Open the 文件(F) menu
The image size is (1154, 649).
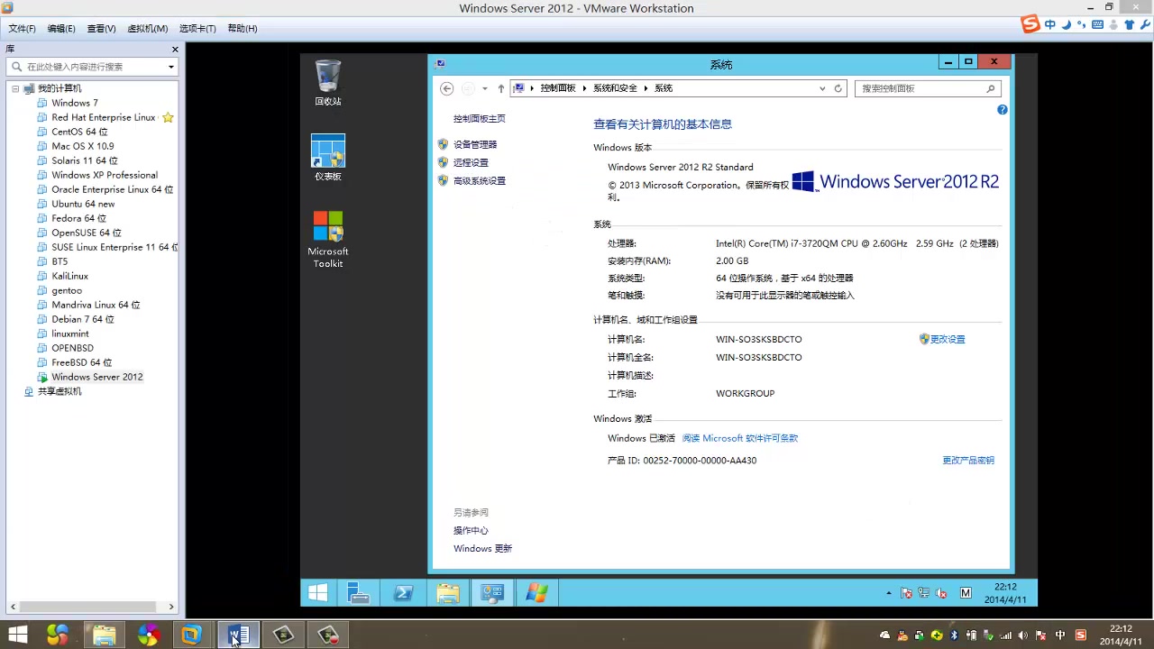tap(22, 29)
